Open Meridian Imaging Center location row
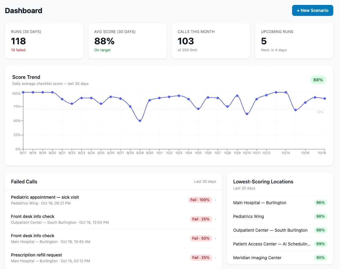Screen dimensions: 340x269 (x=280, y=258)
